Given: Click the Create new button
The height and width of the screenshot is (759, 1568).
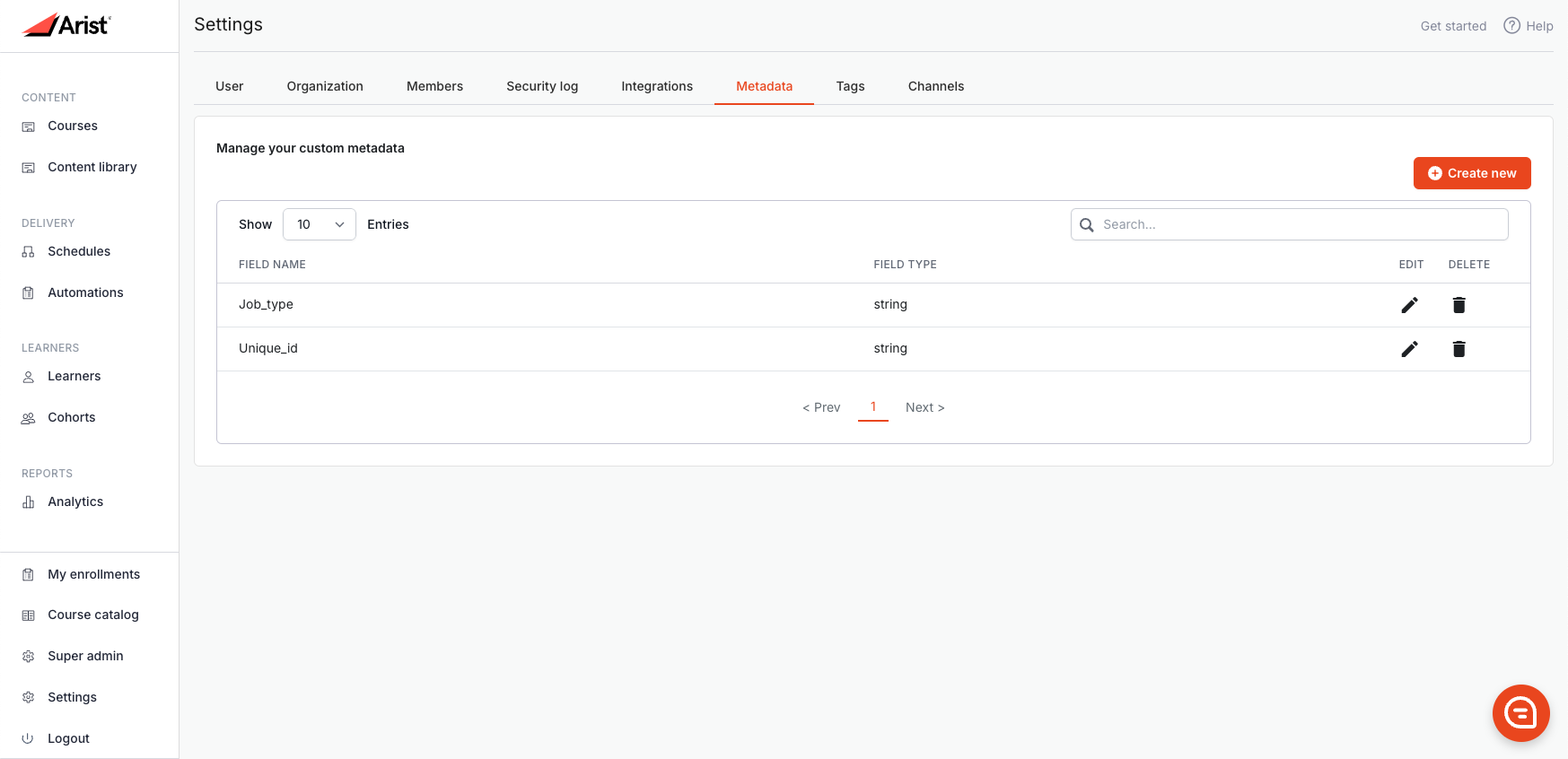Looking at the screenshot, I should point(1472,173).
